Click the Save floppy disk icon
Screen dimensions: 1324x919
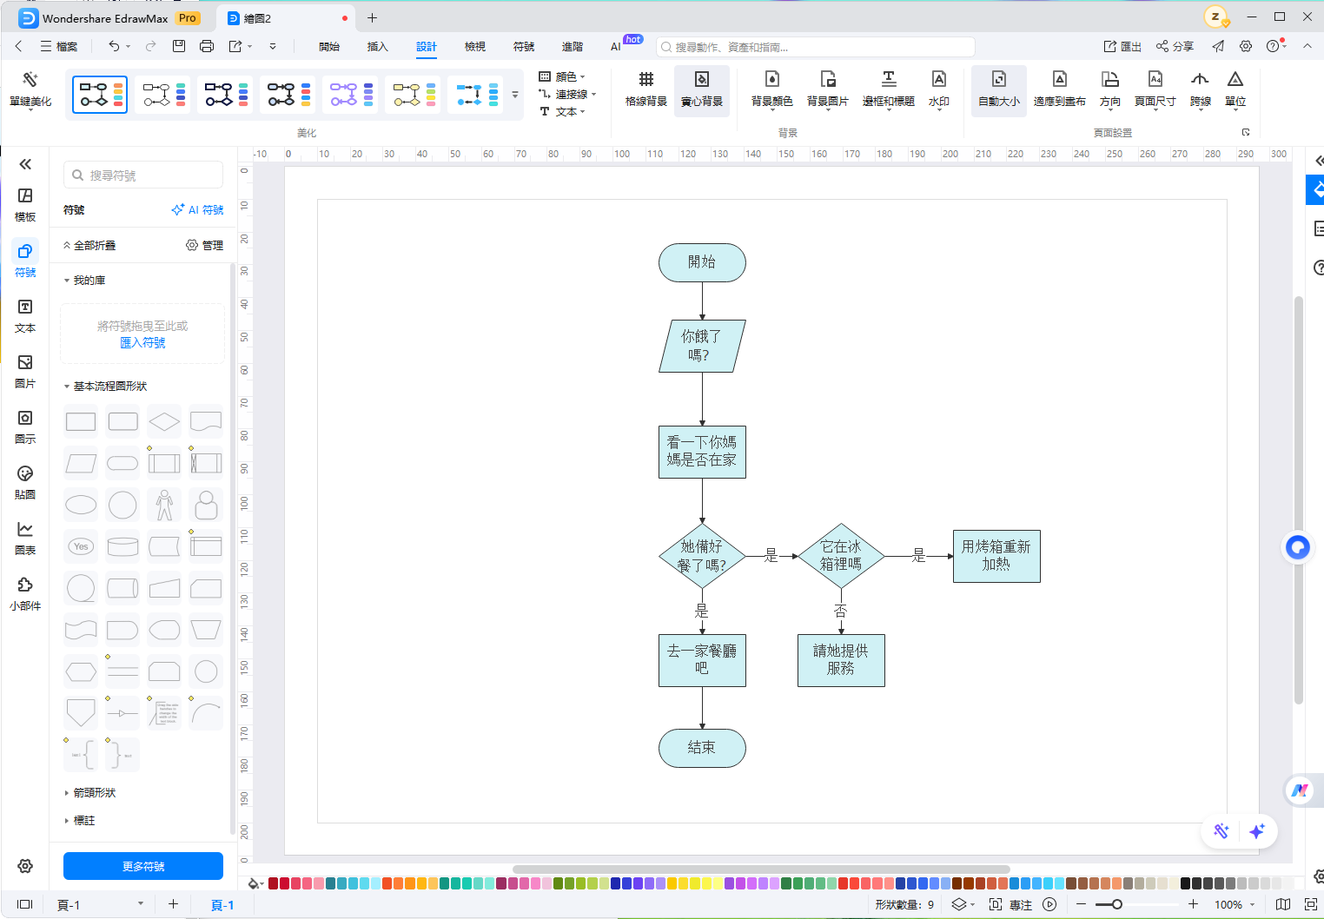[179, 46]
